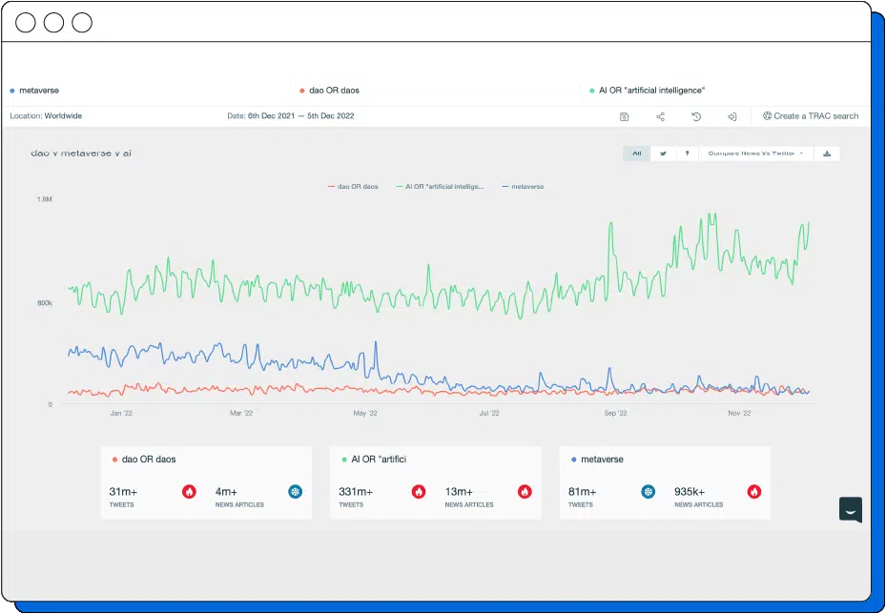Screen dimensions: 886x614
Task: Click the chat support widget icon
Action: point(850,510)
